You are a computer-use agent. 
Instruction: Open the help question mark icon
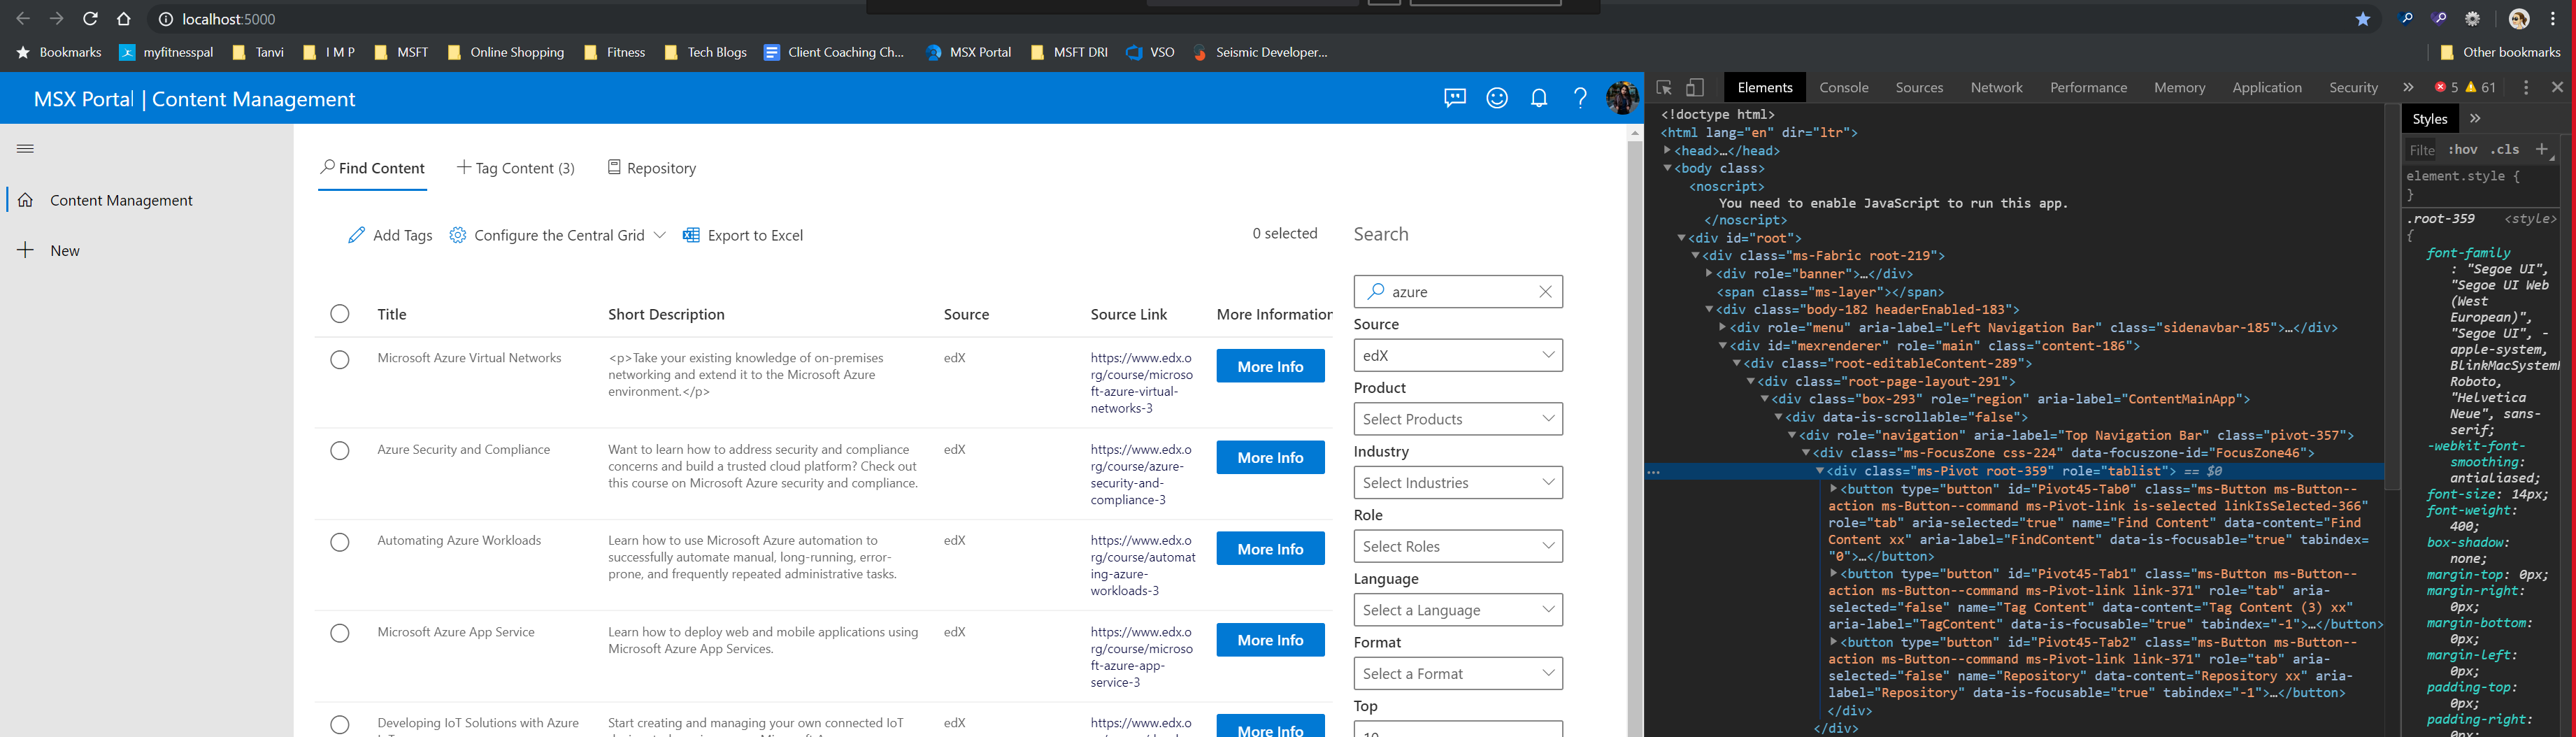(x=1580, y=98)
